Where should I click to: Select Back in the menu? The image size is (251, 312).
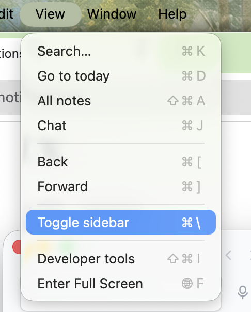click(121, 161)
